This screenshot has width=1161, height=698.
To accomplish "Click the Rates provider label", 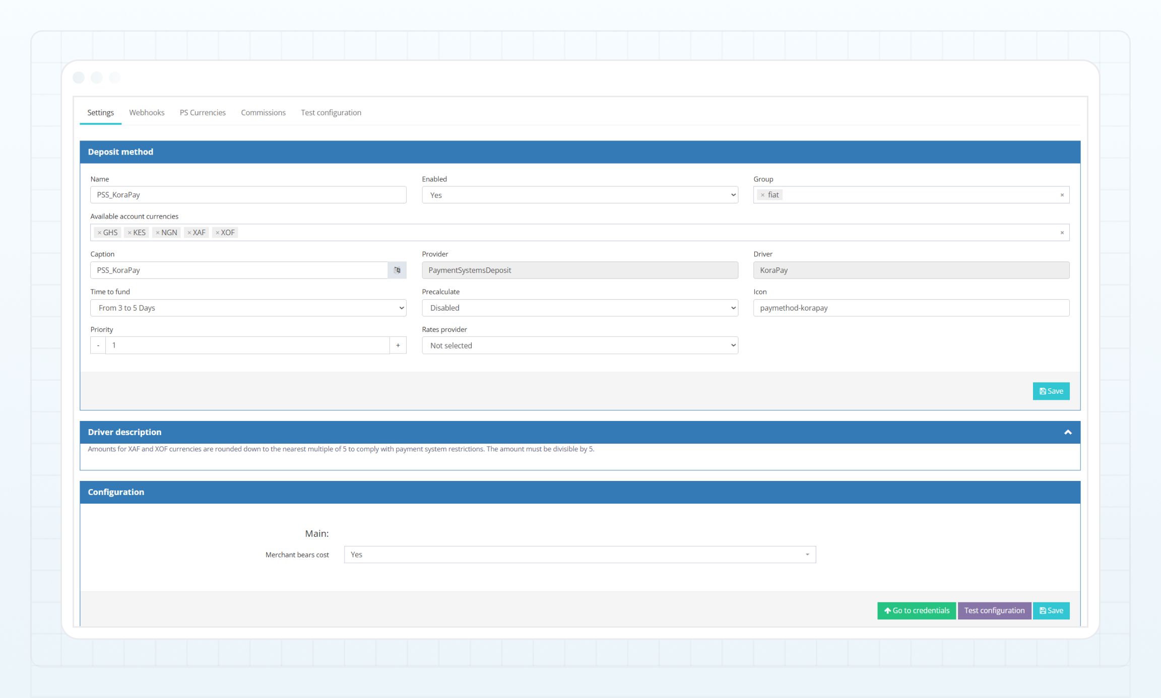I will [444, 329].
